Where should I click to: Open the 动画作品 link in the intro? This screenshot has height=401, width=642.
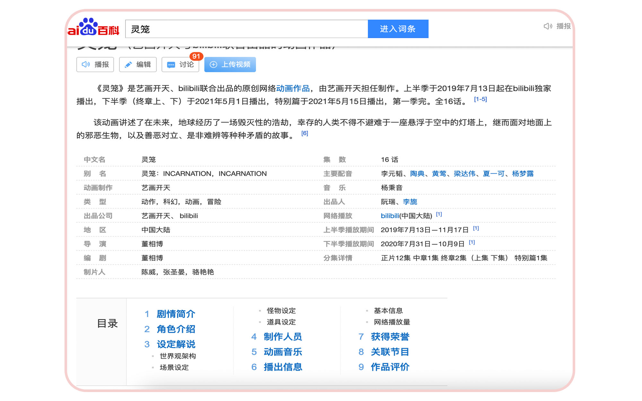click(x=293, y=88)
